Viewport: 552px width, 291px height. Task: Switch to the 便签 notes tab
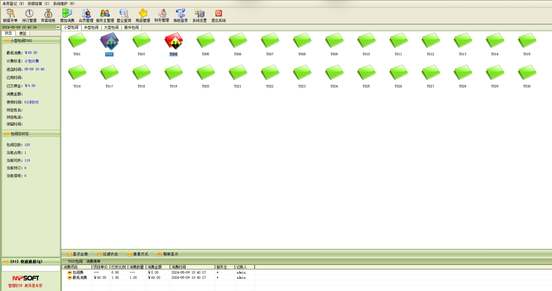(x=23, y=33)
